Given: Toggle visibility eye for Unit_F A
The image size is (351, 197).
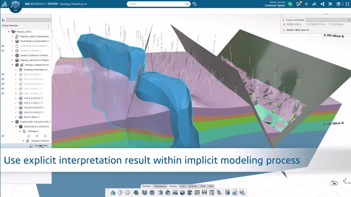Looking at the screenshot, I should pyautogui.click(x=3, y=74).
